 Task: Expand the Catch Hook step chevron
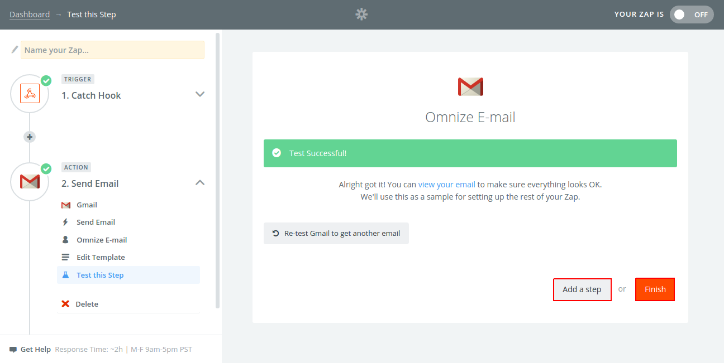[x=200, y=94]
